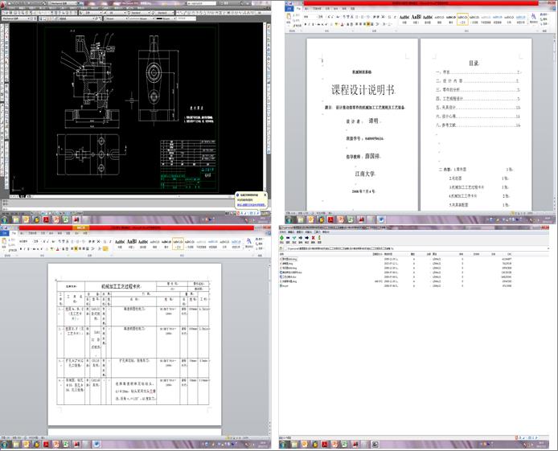Click Change Styles icon in course design Word window
558x451 pixels.
pos(533,18)
